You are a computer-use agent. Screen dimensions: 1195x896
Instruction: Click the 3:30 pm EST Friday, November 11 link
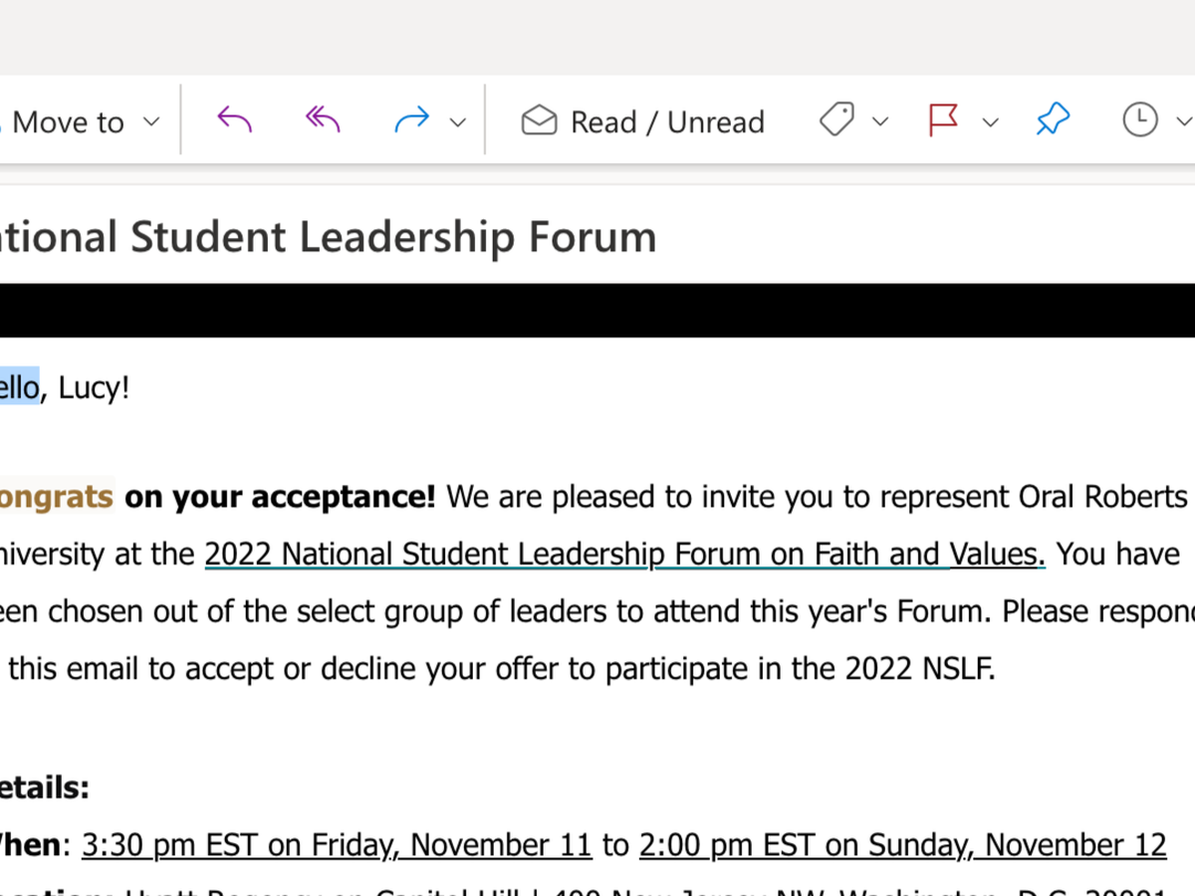(337, 845)
